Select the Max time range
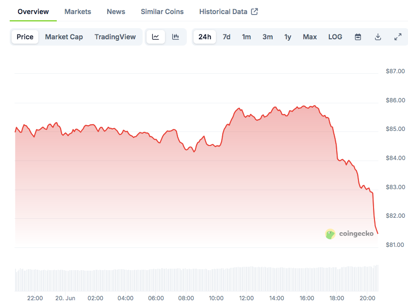The image size is (408, 308). 310,37
